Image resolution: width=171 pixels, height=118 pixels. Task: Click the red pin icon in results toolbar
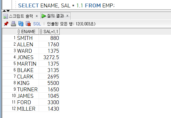click(6, 24)
